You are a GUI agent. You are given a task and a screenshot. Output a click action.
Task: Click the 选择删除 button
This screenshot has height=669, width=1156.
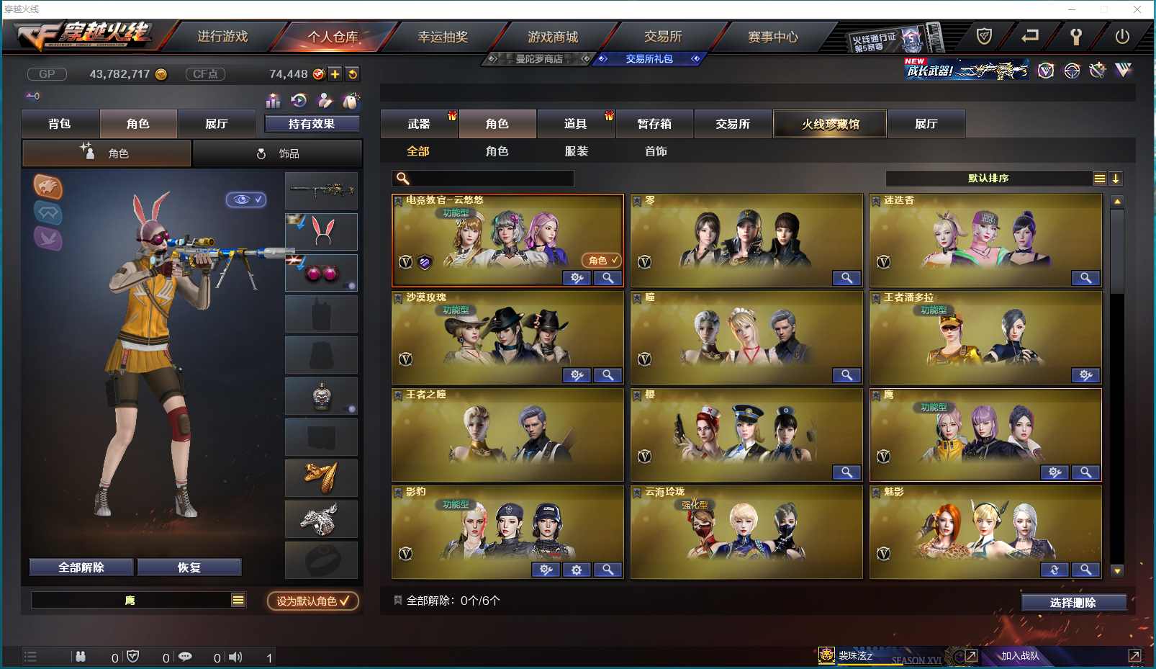[x=1073, y=603]
